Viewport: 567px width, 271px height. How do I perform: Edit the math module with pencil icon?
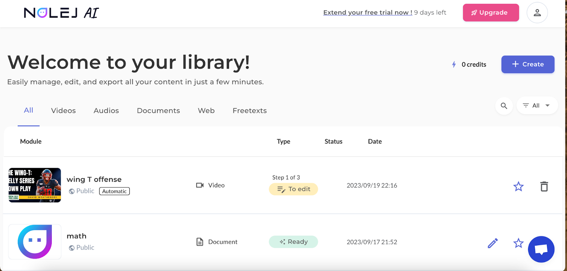pos(493,243)
